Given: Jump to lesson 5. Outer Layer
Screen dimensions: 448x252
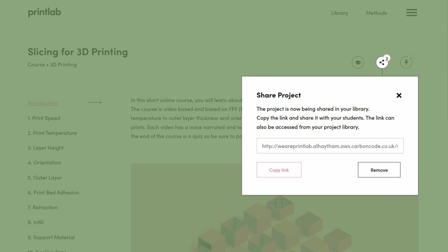Looking at the screenshot, I should pyautogui.click(x=44, y=177).
